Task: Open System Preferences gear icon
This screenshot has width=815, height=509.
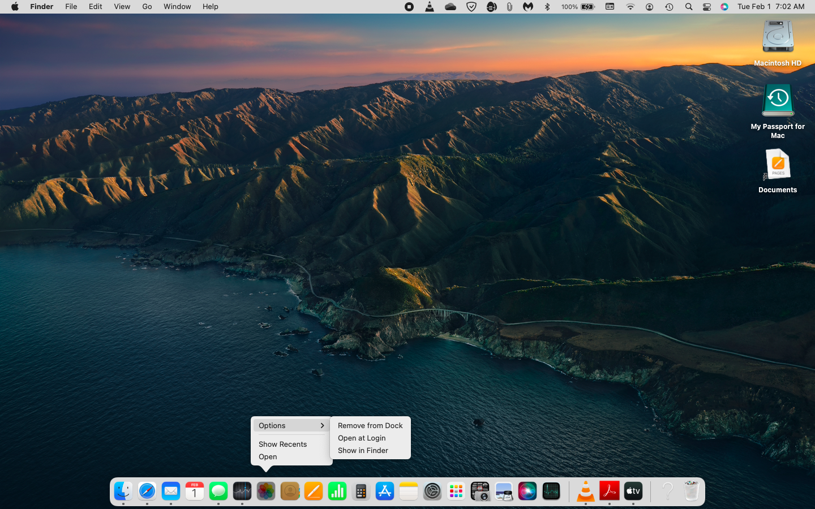Action: [x=432, y=491]
